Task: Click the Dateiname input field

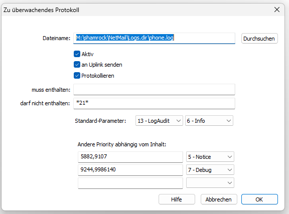Action: pyautogui.click(x=154, y=38)
